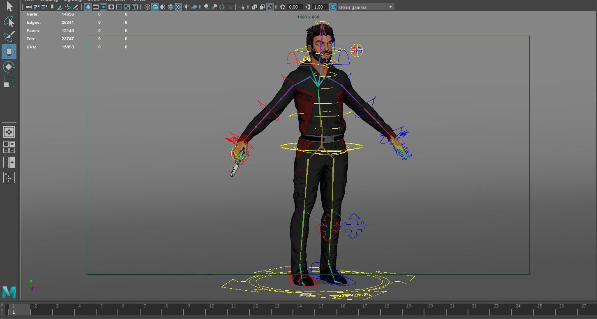
Task: Click the Gamma reset icon
Action: [x=308, y=7]
